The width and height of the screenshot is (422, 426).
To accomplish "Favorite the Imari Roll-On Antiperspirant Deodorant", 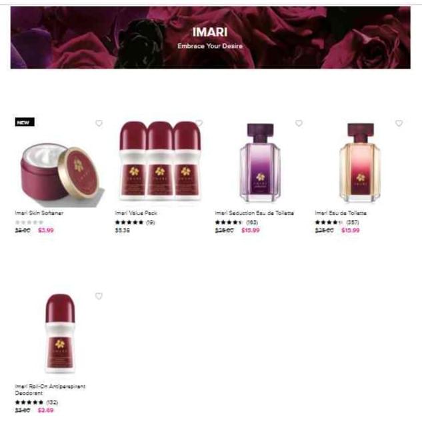I will [x=99, y=296].
